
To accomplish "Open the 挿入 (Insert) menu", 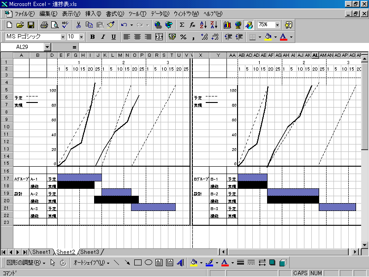I will tap(94, 14).
